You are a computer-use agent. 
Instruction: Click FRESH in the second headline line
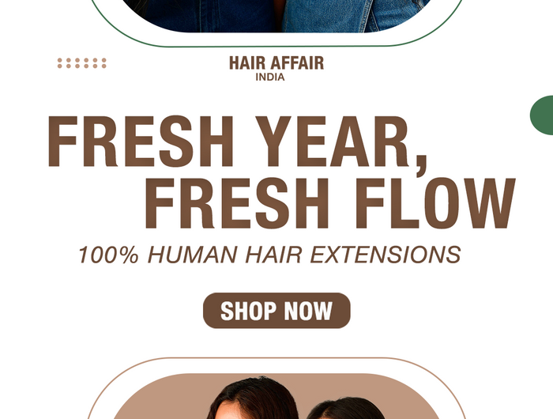click(x=237, y=203)
